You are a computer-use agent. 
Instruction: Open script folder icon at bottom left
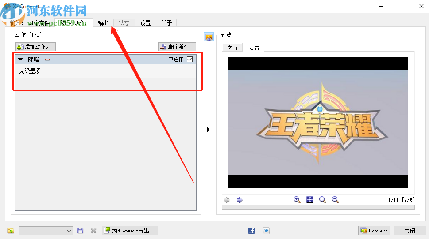[x=11, y=231]
